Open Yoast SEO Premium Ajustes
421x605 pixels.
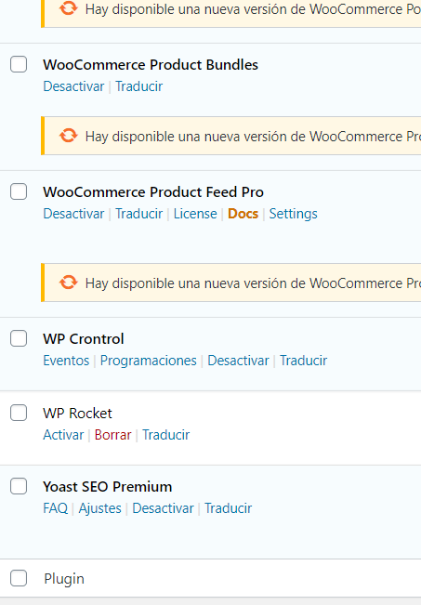[x=100, y=508]
